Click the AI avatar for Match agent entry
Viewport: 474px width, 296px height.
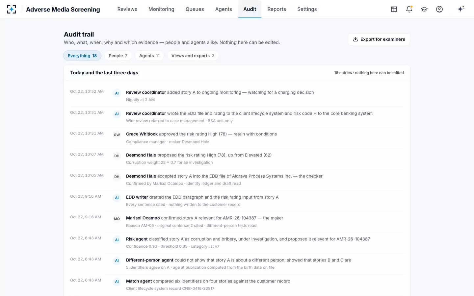click(x=117, y=282)
